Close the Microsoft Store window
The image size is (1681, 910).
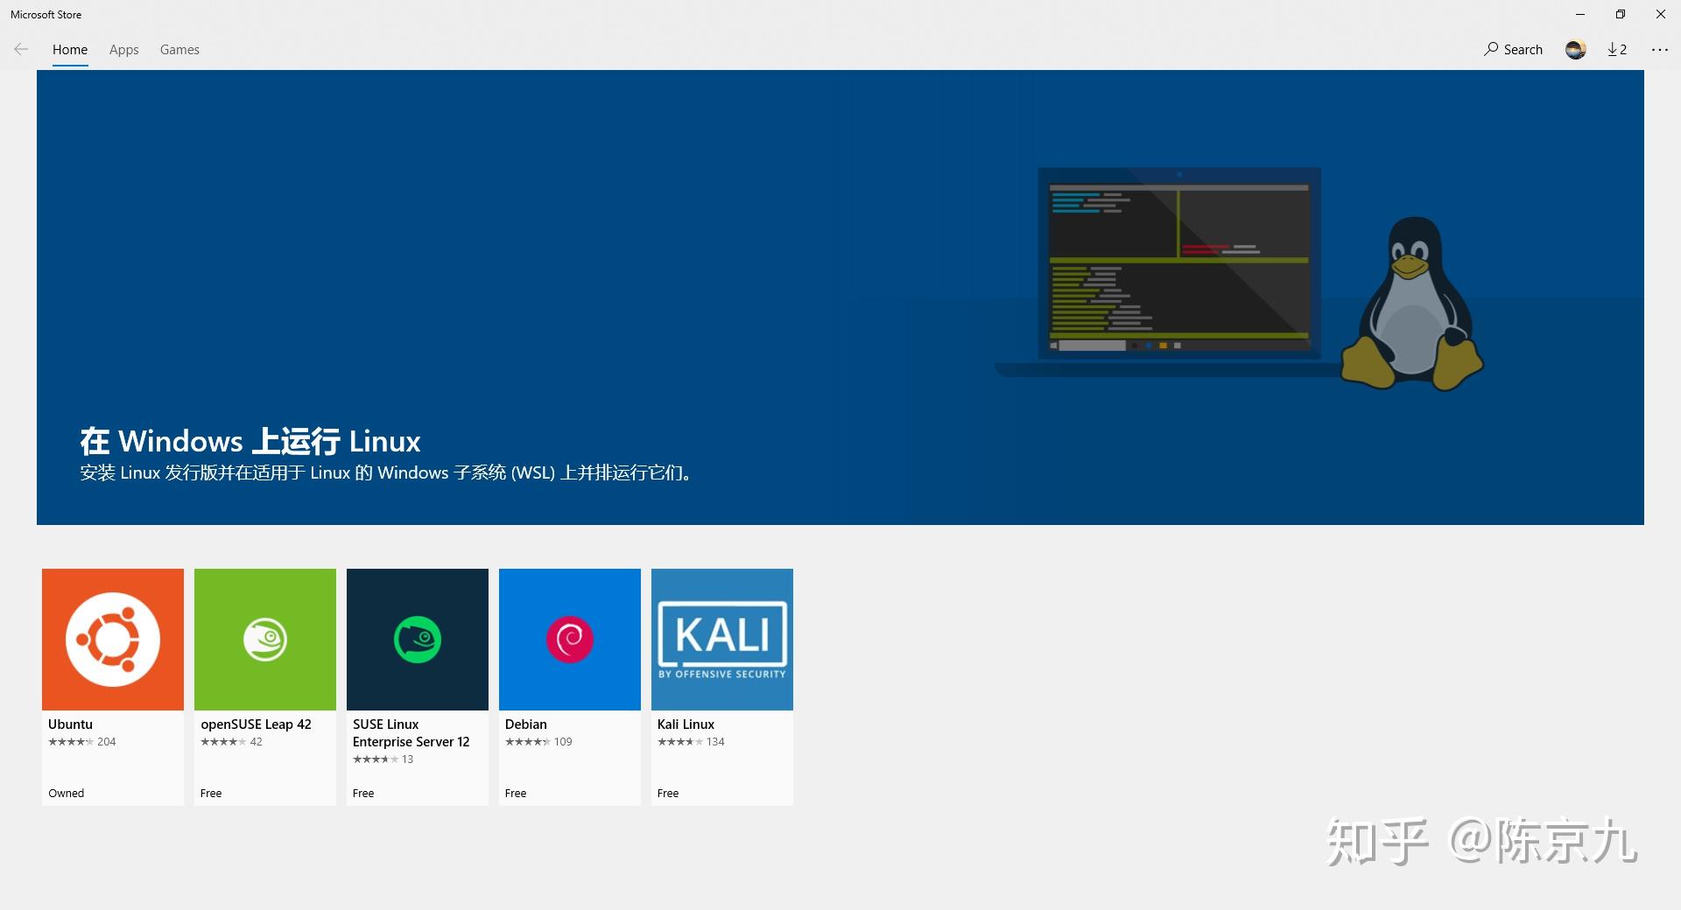[1661, 14]
